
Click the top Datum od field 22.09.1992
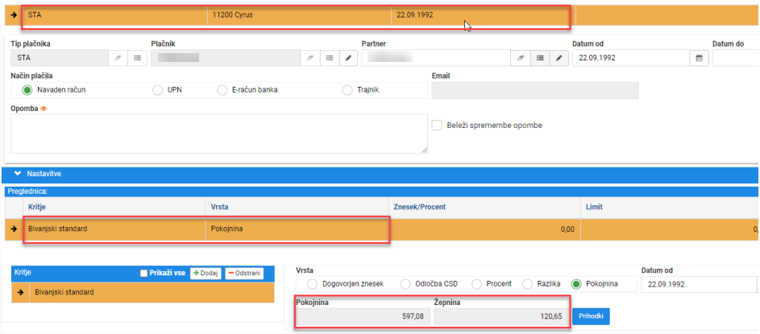click(631, 58)
